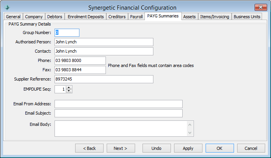Close the Synergetic Financial Configuration window
This screenshot has height=158, width=271.
pos(260,7)
